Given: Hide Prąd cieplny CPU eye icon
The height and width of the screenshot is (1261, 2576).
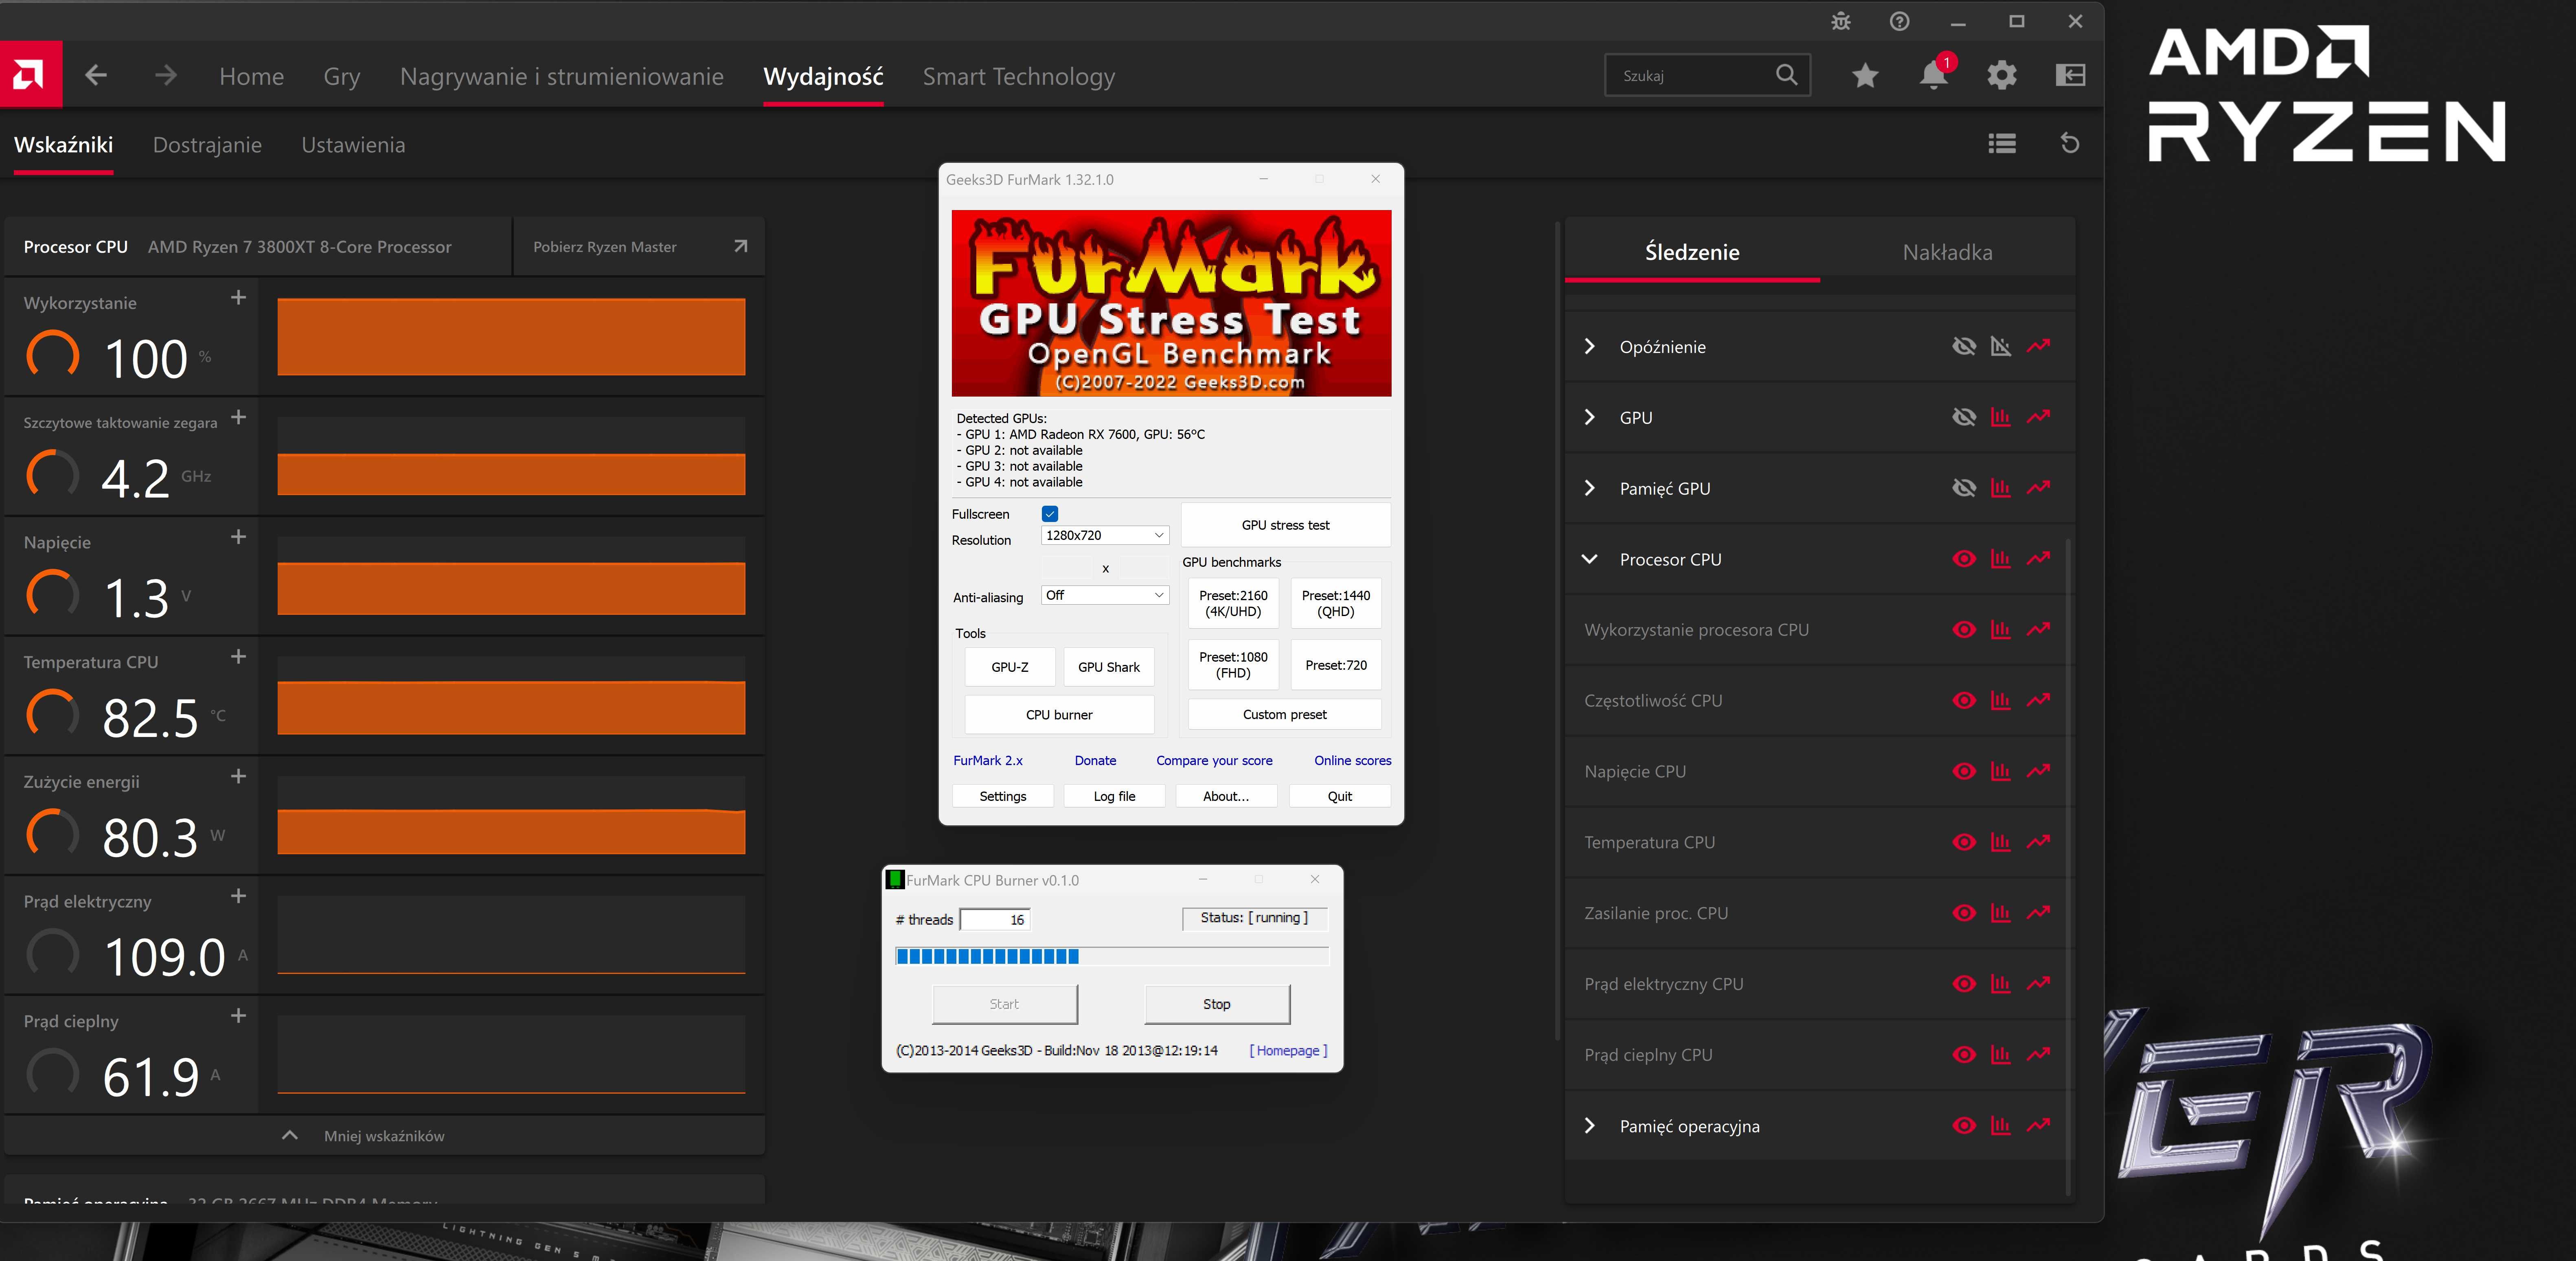Looking at the screenshot, I should (1964, 1055).
